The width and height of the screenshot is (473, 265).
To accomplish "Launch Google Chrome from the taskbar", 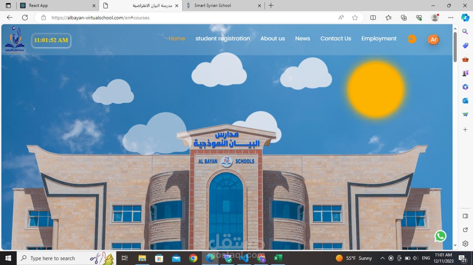I will pyautogui.click(x=194, y=258).
